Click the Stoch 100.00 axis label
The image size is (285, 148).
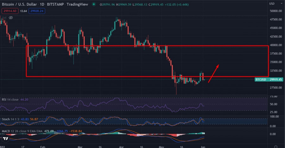[274, 117]
